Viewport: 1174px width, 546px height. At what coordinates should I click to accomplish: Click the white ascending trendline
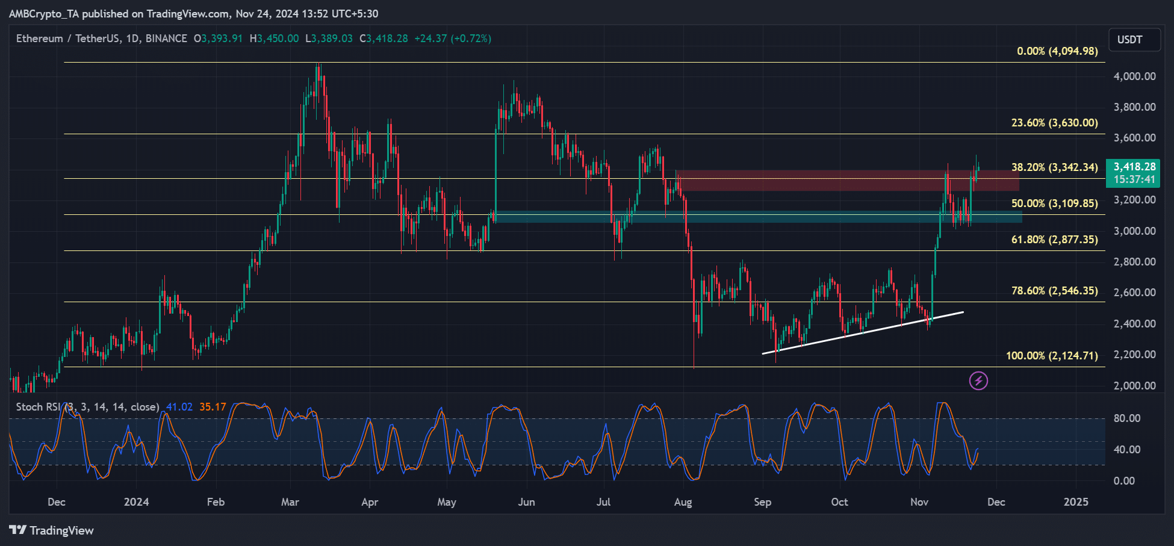pyautogui.click(x=863, y=332)
